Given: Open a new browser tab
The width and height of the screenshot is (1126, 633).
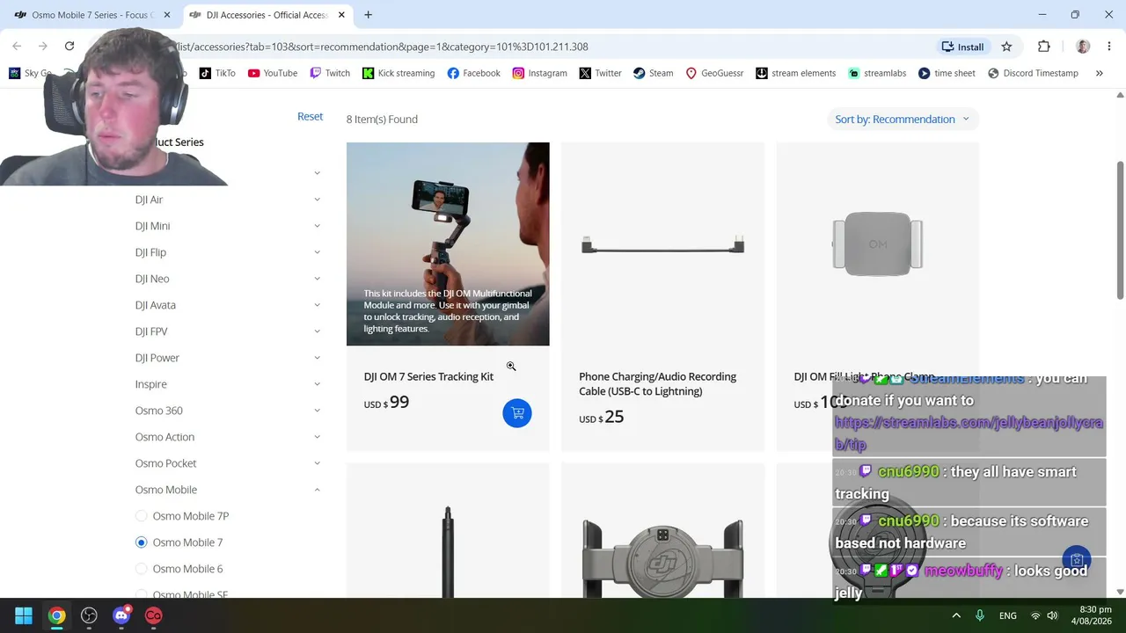Looking at the screenshot, I should coord(368,15).
